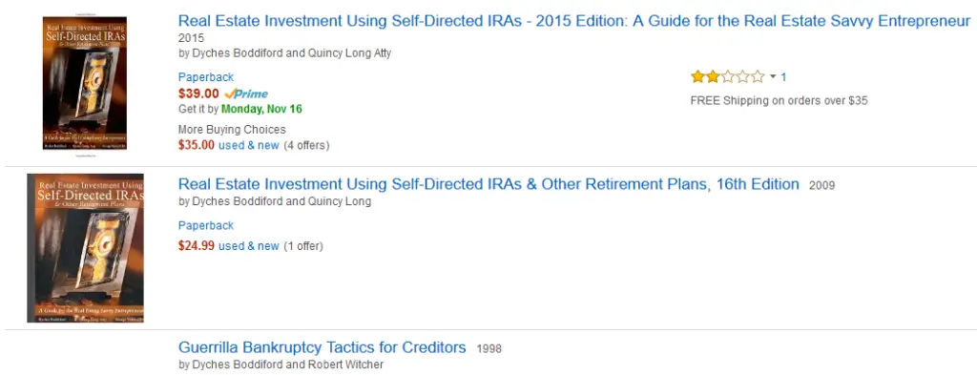Click the (4 offers) text

tap(306, 146)
